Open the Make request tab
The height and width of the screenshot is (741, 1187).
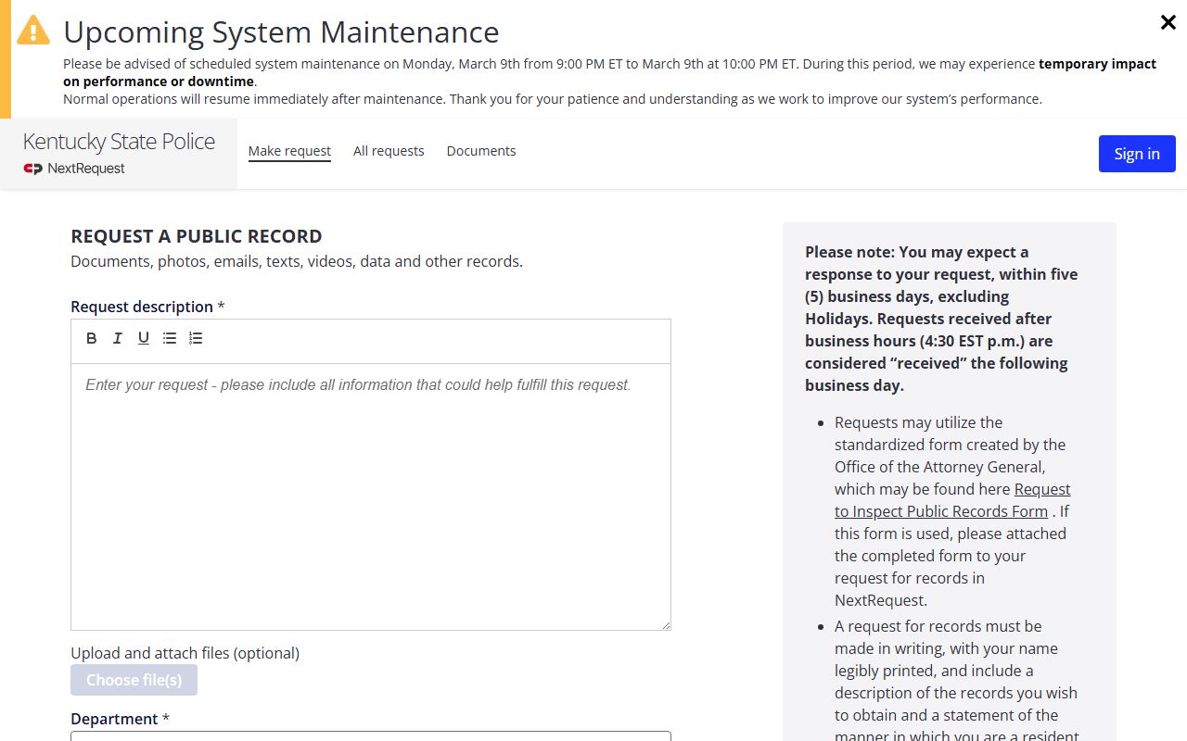289,151
